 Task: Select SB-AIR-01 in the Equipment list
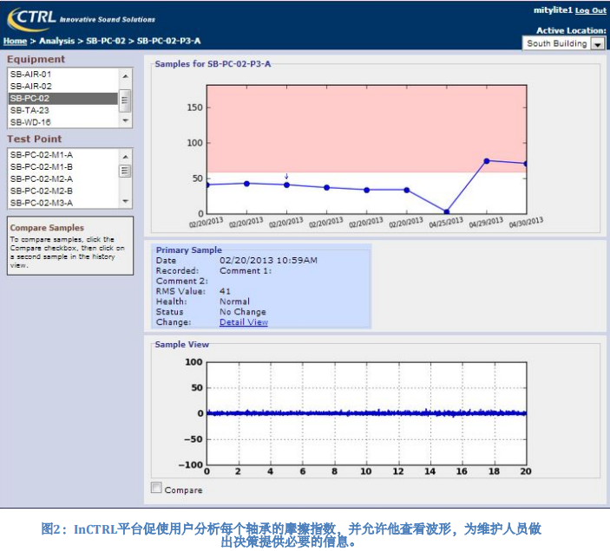coord(31,75)
